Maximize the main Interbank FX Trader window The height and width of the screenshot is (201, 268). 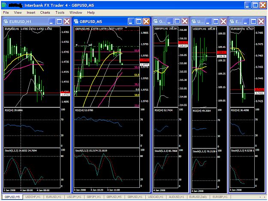[x=256, y=5]
